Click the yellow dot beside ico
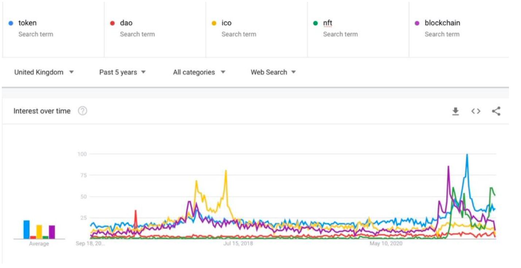The height and width of the screenshot is (268, 521). click(214, 23)
